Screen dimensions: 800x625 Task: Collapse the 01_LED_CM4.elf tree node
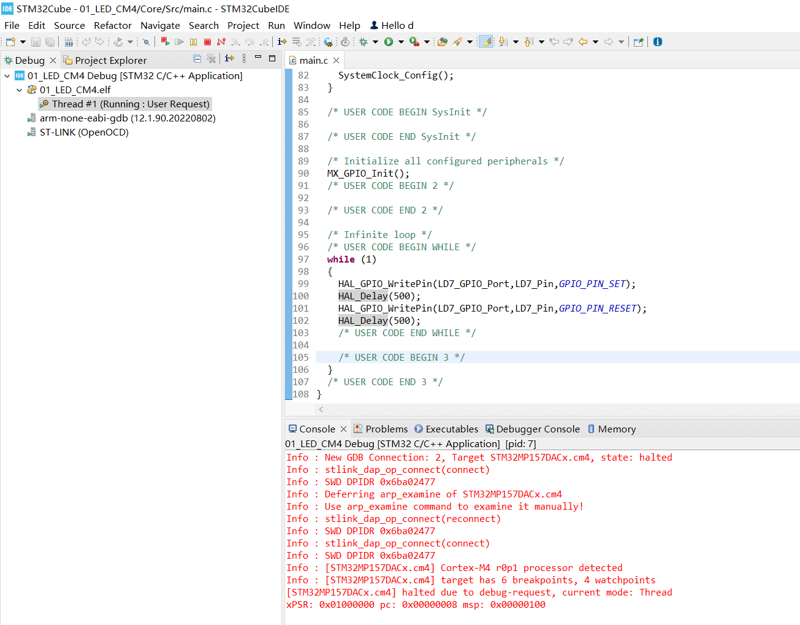coord(19,90)
